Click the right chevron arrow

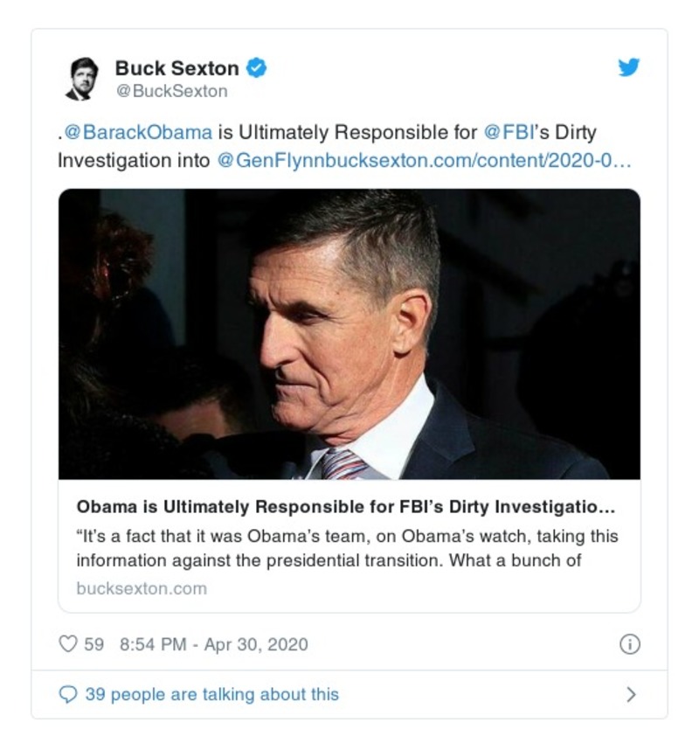631,695
